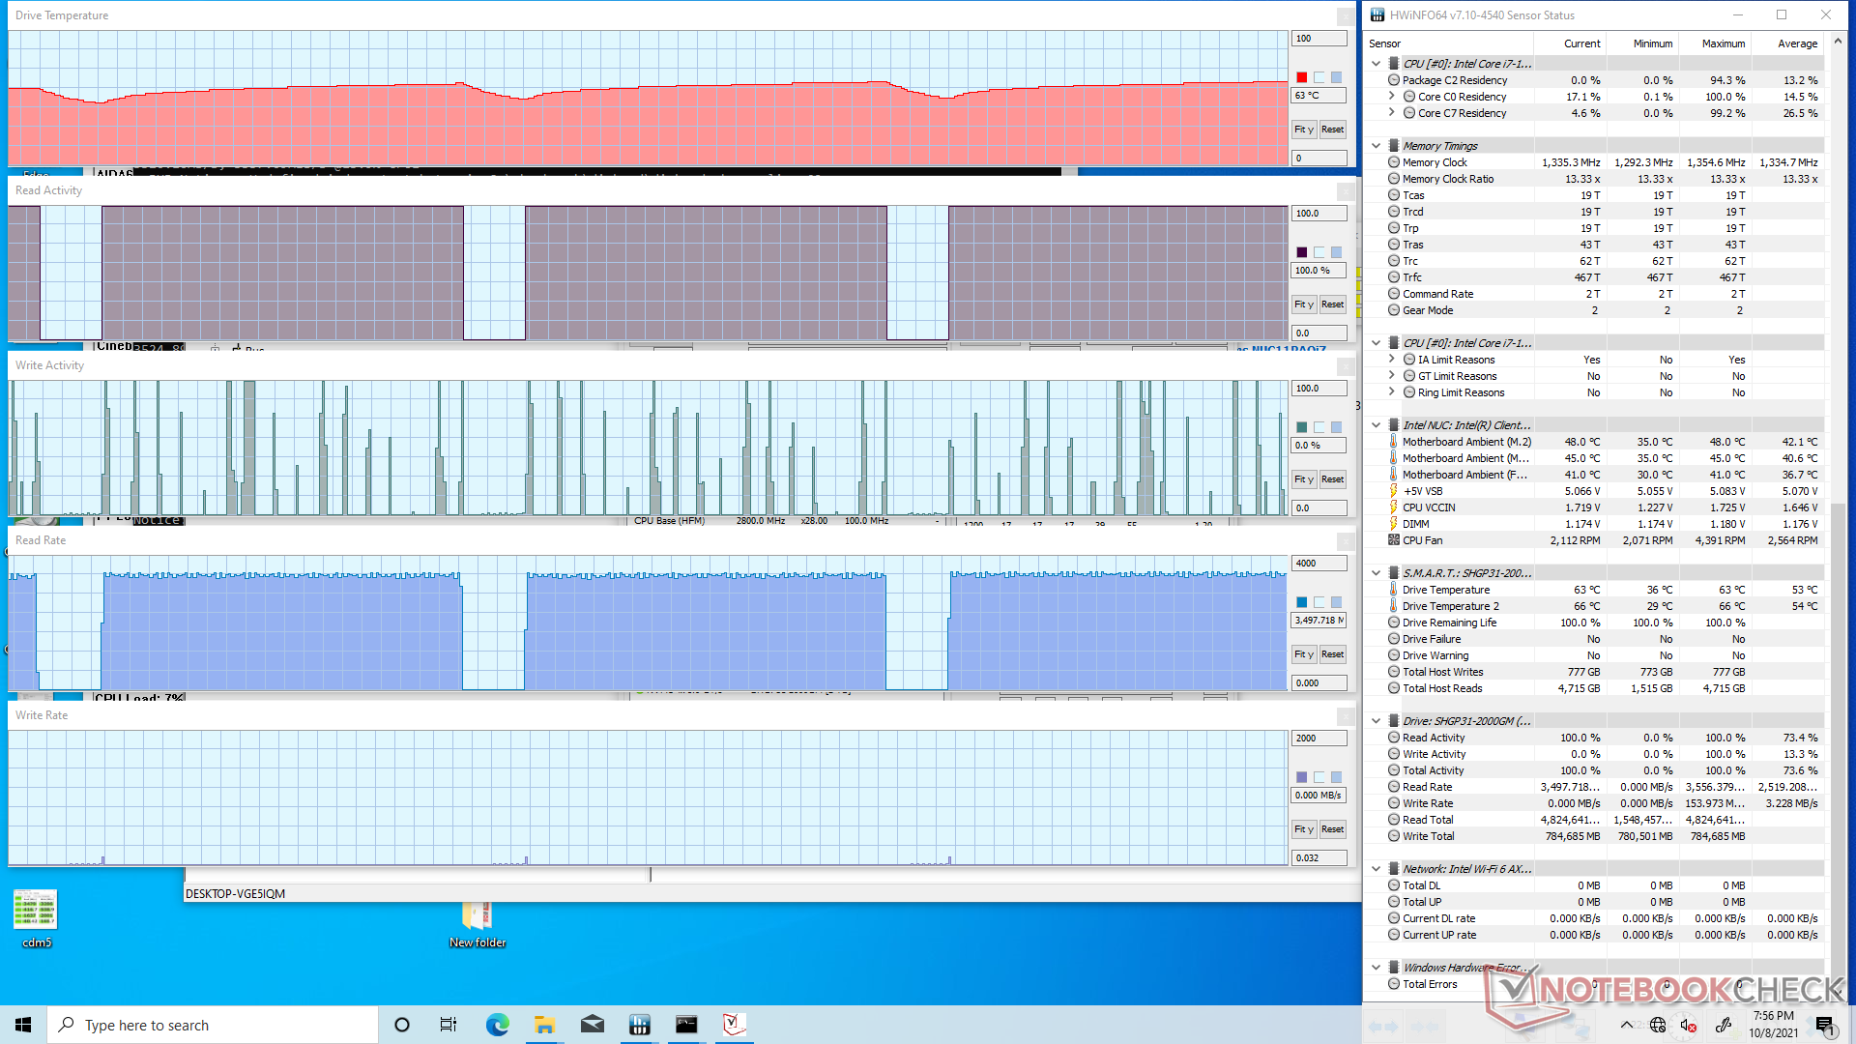Click the Sensor column header
The width and height of the screenshot is (1856, 1044).
point(1448,43)
